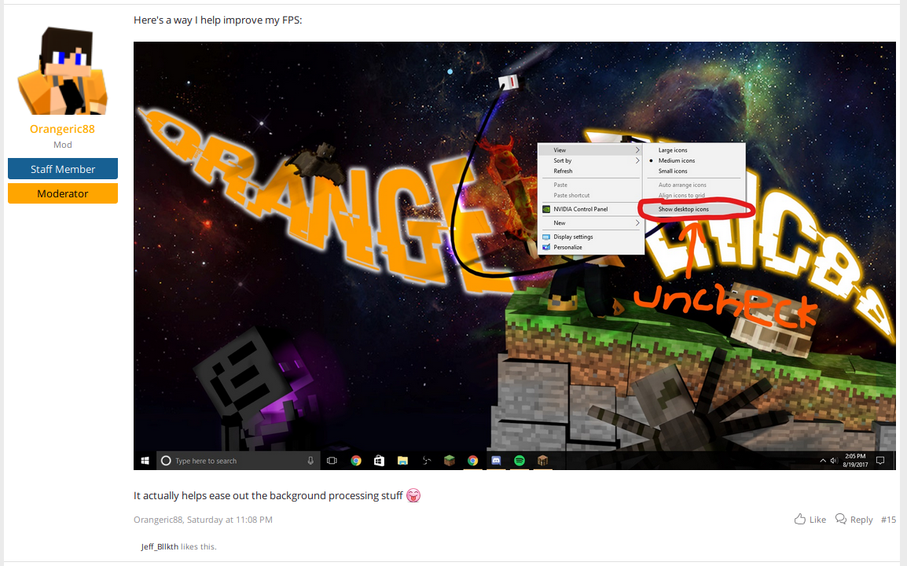Click the tongue-out emoji in the post
Screen dimensions: 907x566
pos(413,495)
